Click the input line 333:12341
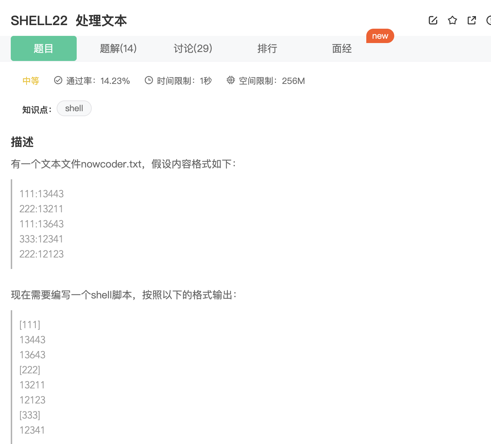Screen dimensions: 491x444 [x=41, y=239]
